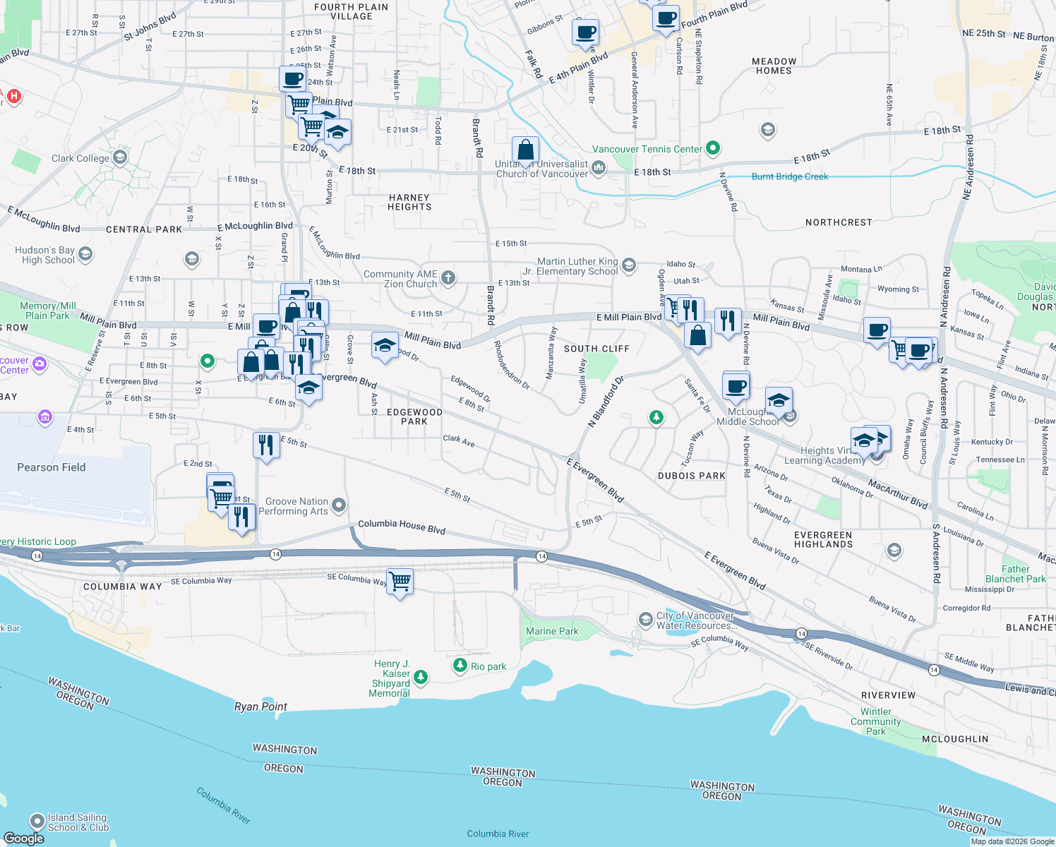Click Hudson's Bay High School marker icon

pos(85,255)
